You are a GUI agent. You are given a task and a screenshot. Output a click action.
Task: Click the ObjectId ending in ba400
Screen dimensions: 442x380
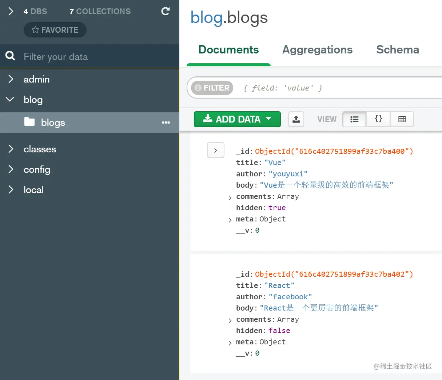[x=334, y=151]
